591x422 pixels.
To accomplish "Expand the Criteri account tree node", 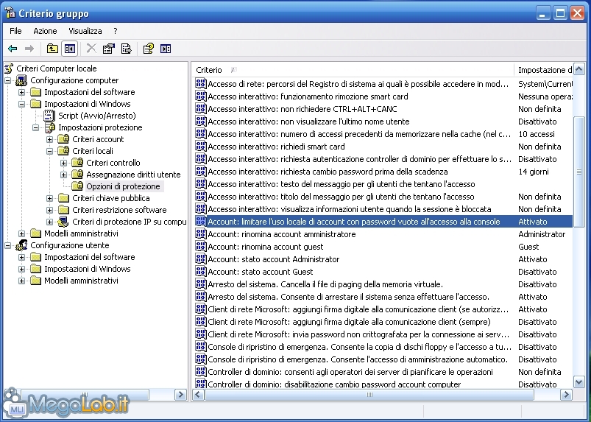I will pyautogui.click(x=50, y=139).
